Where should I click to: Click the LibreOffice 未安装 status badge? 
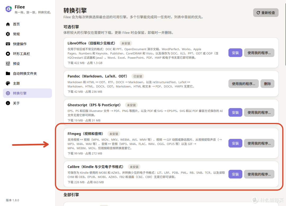[x=126, y=43]
